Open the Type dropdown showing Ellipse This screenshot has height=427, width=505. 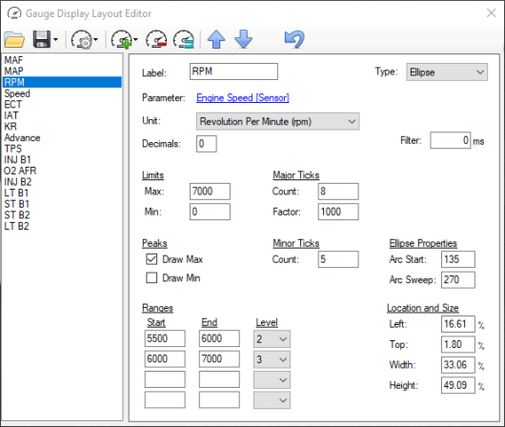pyautogui.click(x=447, y=71)
